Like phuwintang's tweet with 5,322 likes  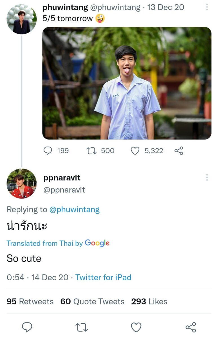[135, 151]
